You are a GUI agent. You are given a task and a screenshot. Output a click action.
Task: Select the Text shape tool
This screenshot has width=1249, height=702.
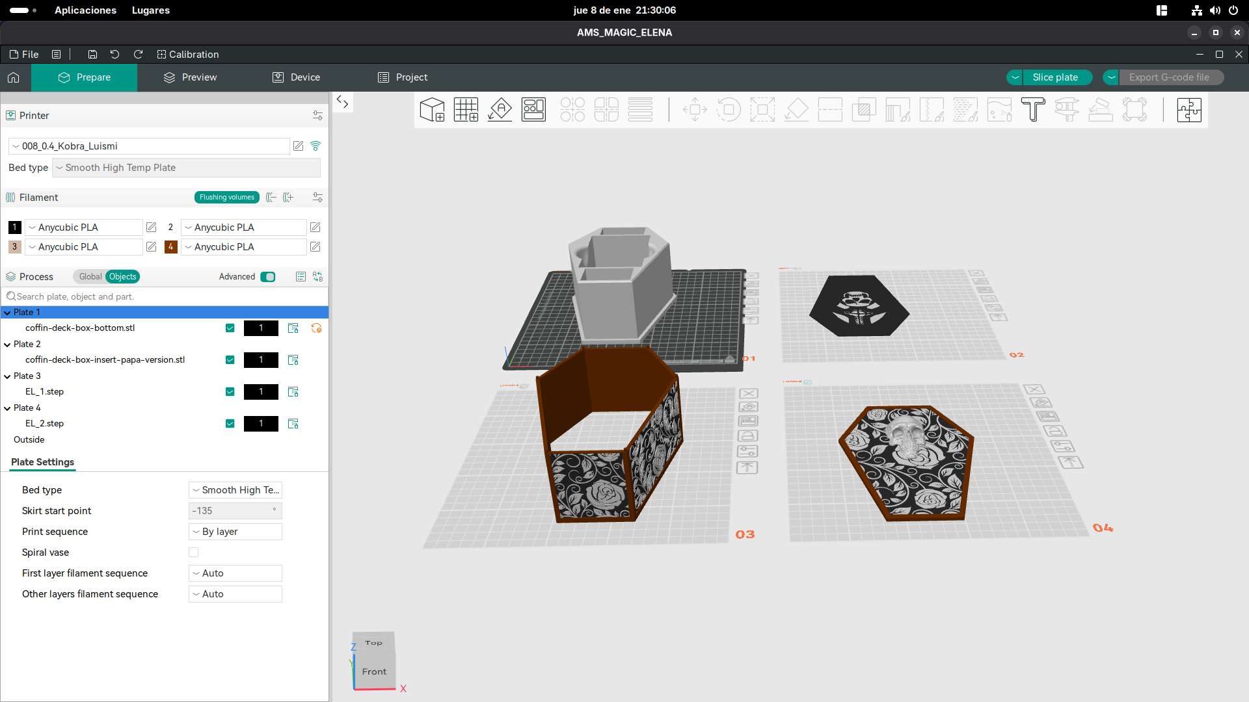click(x=1033, y=110)
